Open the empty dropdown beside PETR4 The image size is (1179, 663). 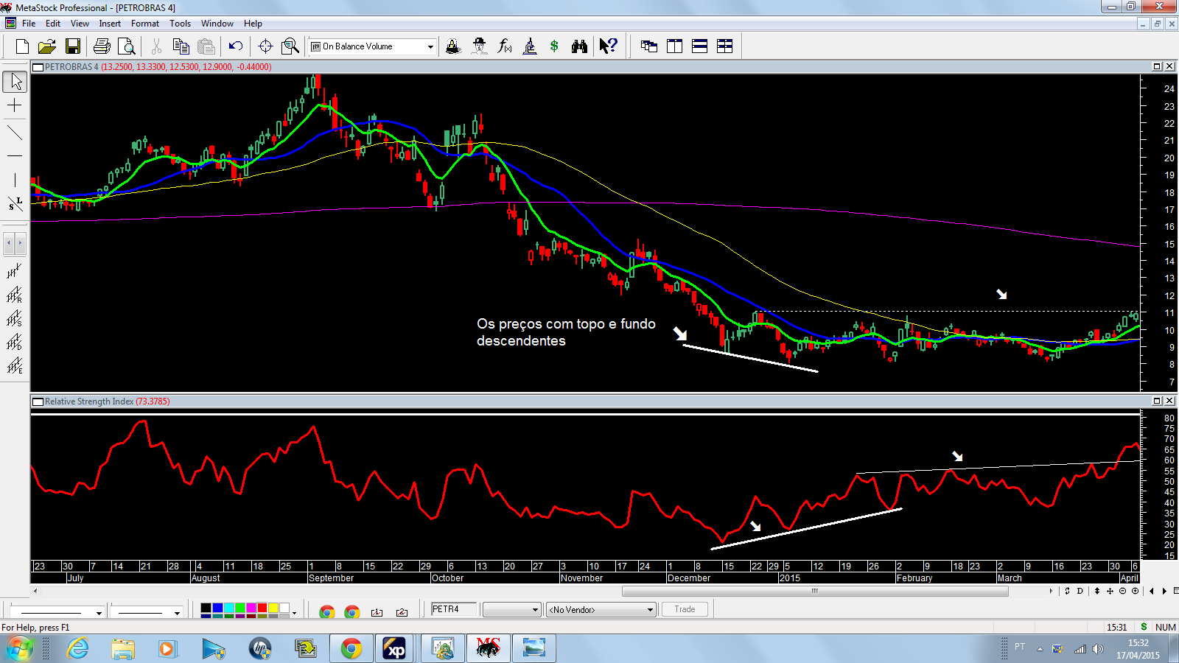point(512,610)
